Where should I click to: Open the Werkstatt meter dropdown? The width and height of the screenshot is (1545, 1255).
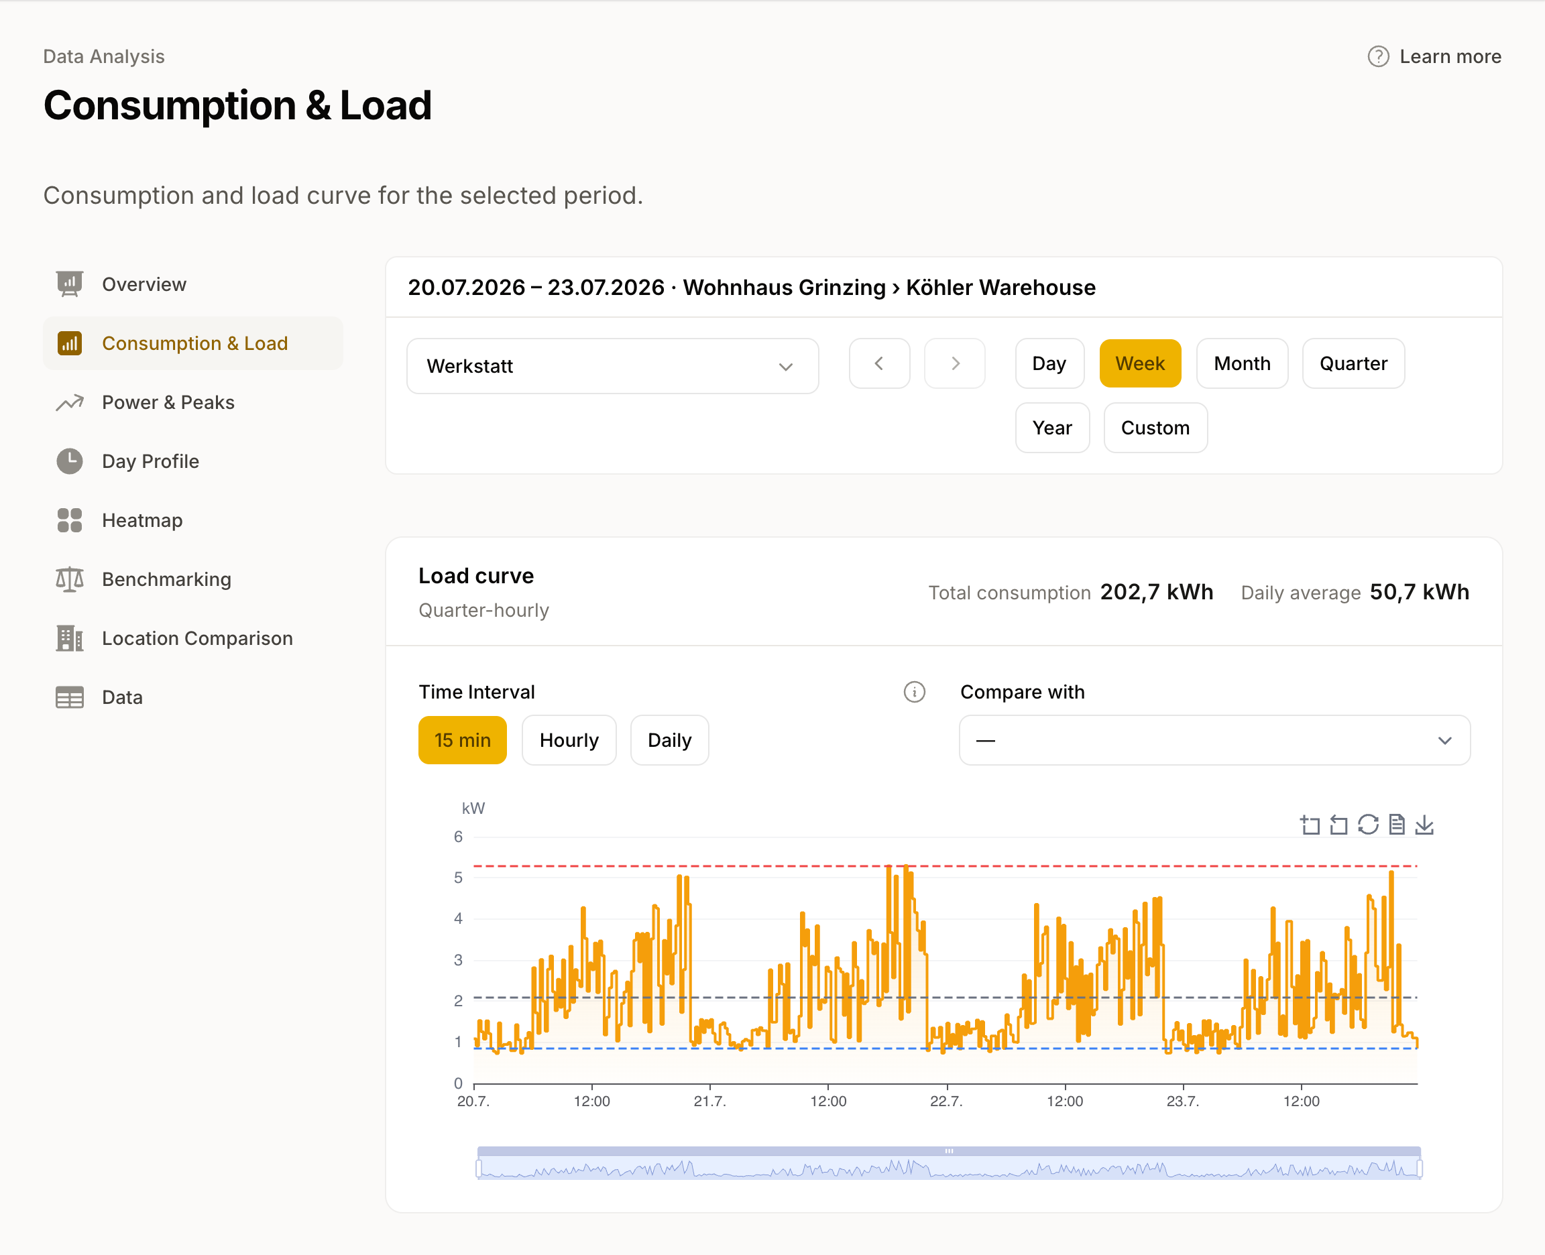(x=612, y=366)
